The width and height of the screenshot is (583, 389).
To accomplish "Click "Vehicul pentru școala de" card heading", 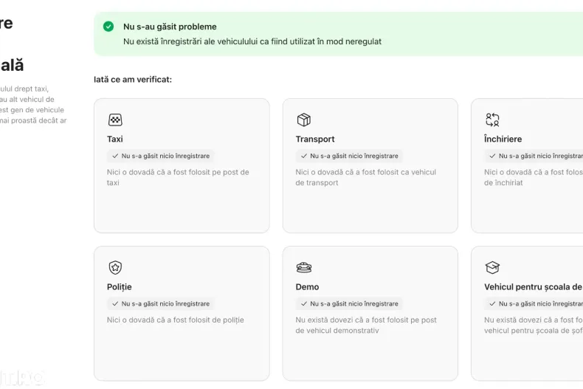I will [533, 286].
